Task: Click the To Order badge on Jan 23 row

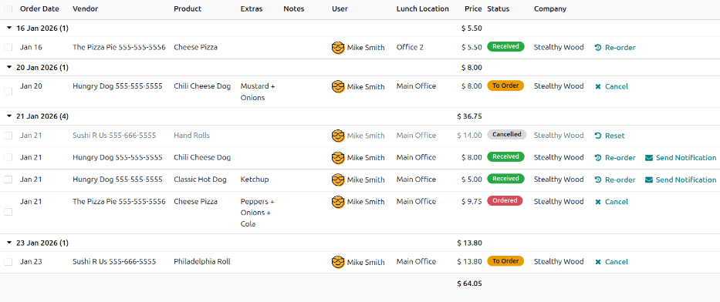Action: point(505,261)
